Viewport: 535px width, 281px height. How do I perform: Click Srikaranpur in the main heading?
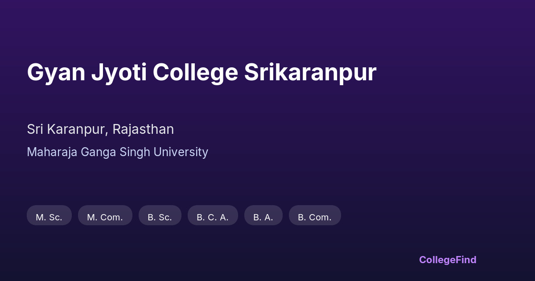310,72
